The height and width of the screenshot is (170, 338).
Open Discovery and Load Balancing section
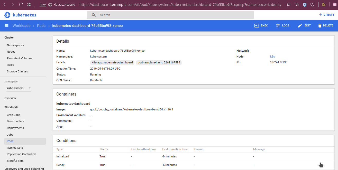pyautogui.click(x=24, y=168)
